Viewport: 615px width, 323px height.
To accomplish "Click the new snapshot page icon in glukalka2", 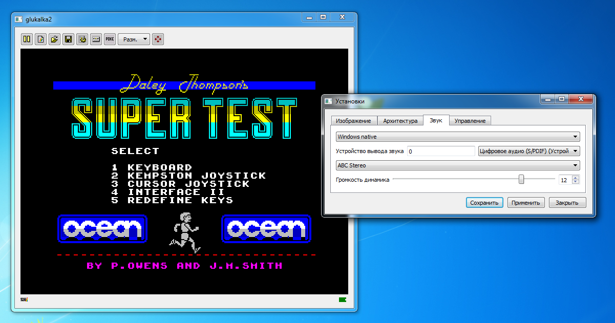I will [x=40, y=39].
